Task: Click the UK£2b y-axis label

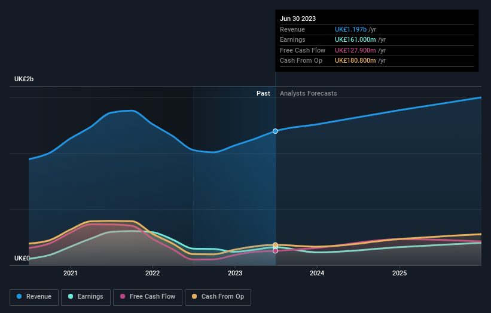Action: coord(24,79)
